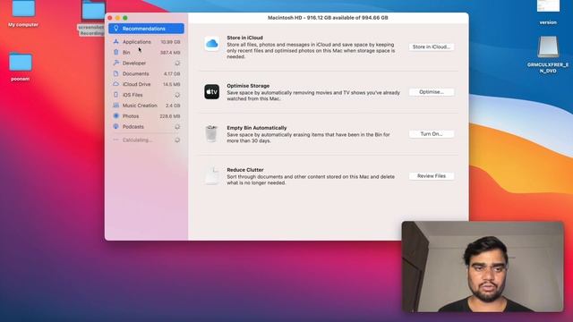The height and width of the screenshot is (322, 573).
Task: Click the Music Creation icon
Action: pos(115,106)
